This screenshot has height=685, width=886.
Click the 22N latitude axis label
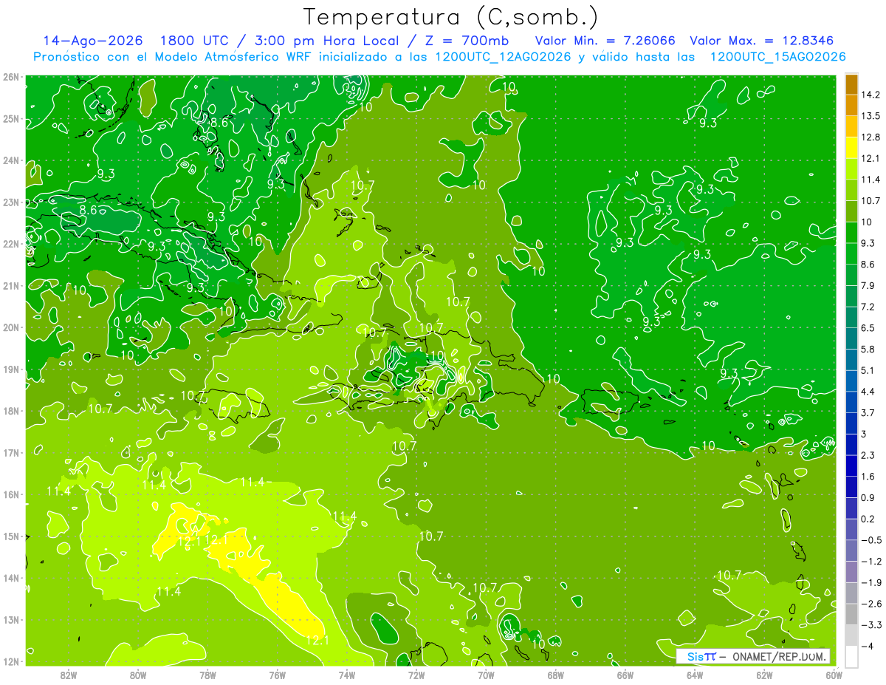[x=11, y=244]
